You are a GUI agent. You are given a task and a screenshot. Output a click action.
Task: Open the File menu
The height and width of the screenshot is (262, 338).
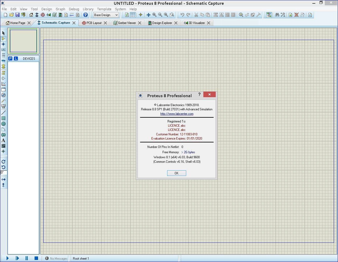point(4,9)
